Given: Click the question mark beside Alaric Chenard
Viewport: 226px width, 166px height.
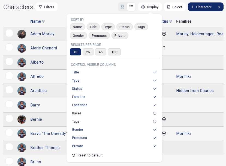Looking at the screenshot, I should (x=164, y=48).
